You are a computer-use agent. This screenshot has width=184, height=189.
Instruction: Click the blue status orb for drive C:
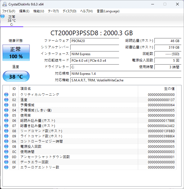coord(2,16)
